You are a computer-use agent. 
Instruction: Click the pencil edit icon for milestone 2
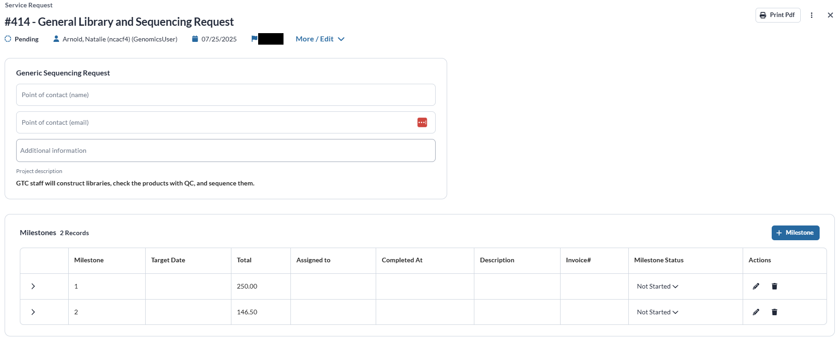click(x=756, y=312)
